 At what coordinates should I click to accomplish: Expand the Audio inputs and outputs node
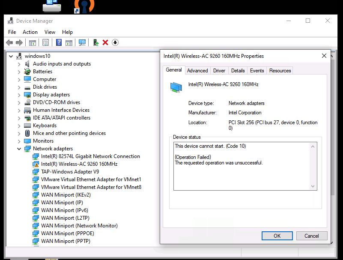pyautogui.click(x=19, y=64)
